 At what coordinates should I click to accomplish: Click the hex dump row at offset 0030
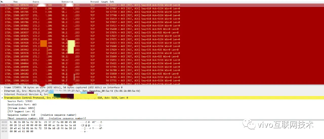point(45,131)
